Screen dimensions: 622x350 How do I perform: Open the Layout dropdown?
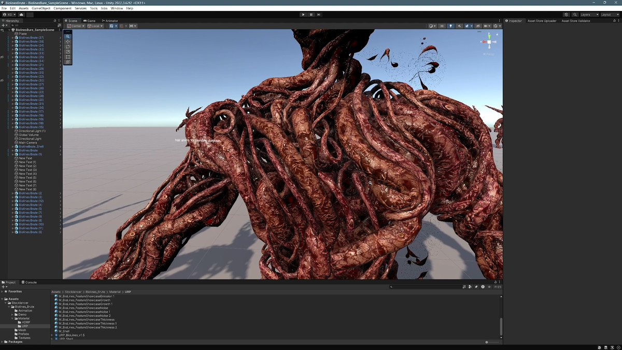610,15
